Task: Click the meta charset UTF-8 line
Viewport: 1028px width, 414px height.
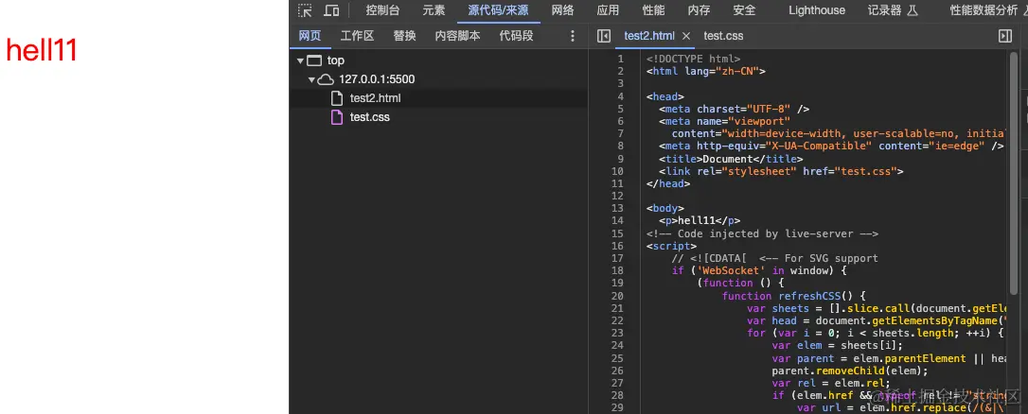Action: pyautogui.click(x=735, y=109)
